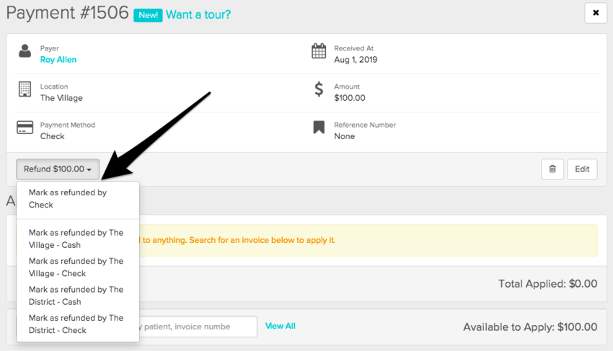Choose refunded by The Village - Check
Image resolution: width=613 pixels, height=351 pixels.
click(x=77, y=267)
